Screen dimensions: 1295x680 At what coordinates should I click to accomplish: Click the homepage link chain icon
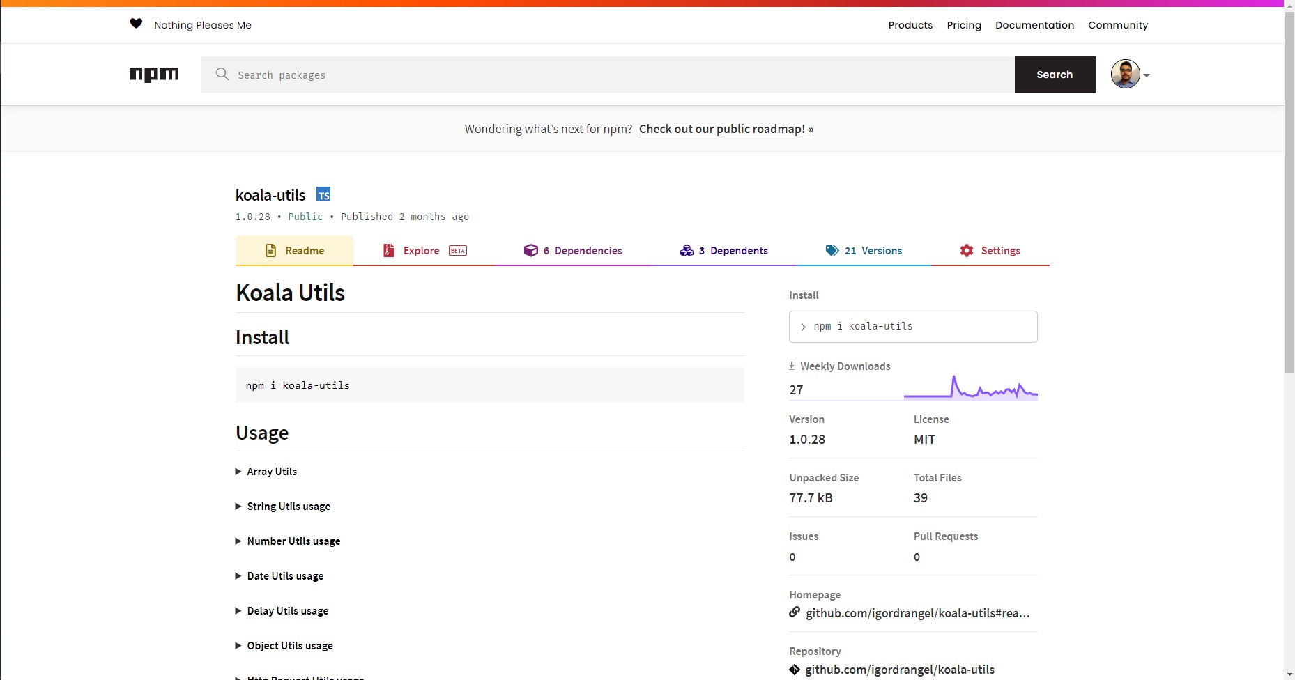(x=795, y=612)
